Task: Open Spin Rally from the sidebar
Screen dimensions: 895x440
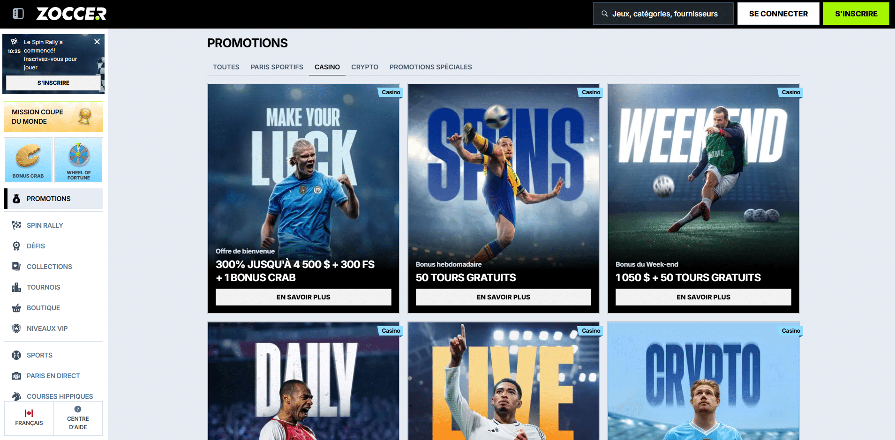Action: [45, 225]
